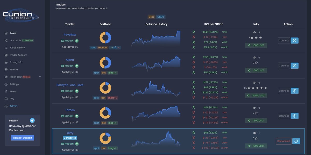Click the Main grid icon
Viewport: 311px width, 155px height.
pos(6,33)
